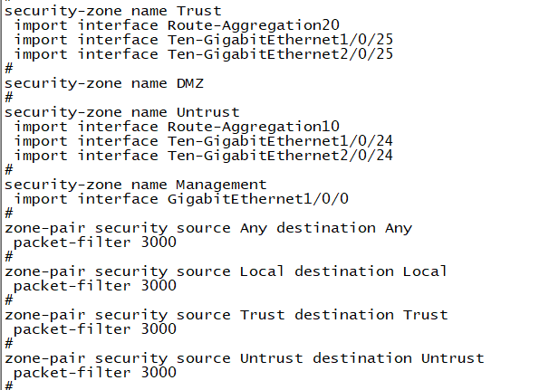Click the zone-pair "source Local destination Local" line
The width and height of the screenshot is (549, 390).
[x=226, y=271]
